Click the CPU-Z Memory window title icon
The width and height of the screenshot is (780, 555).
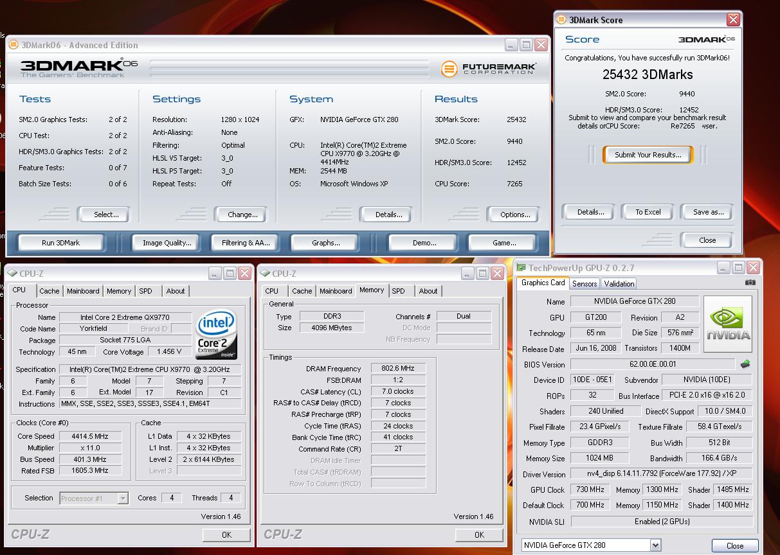(265, 274)
